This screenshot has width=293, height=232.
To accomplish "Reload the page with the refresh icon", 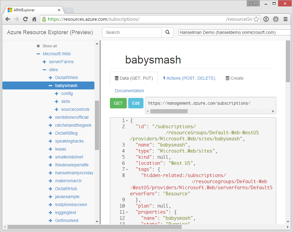I will [25, 19].
